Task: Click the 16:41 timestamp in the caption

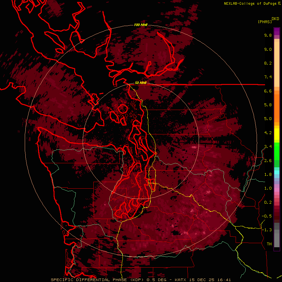Action: pos(225,280)
